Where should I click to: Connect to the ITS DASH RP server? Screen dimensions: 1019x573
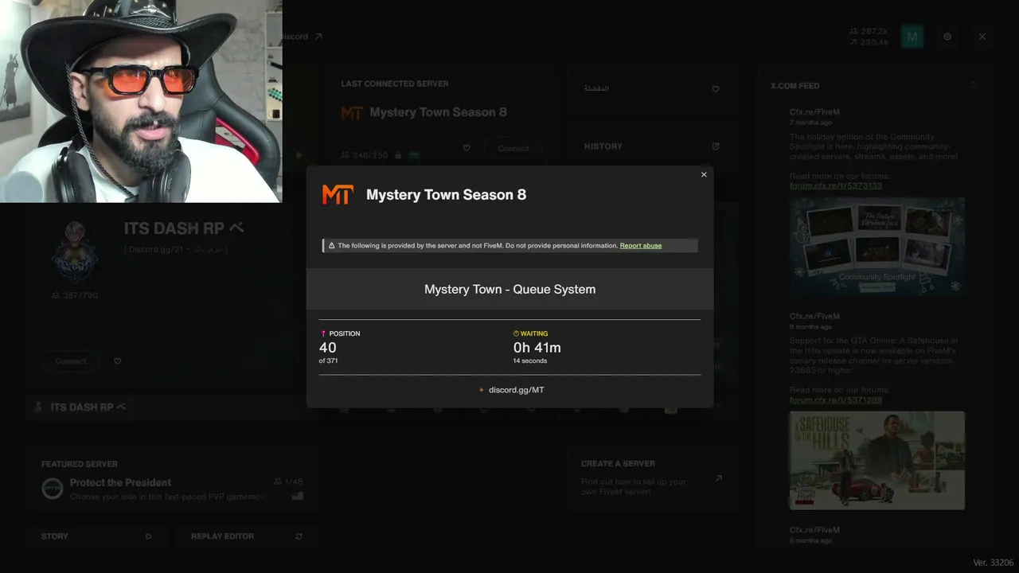71,361
